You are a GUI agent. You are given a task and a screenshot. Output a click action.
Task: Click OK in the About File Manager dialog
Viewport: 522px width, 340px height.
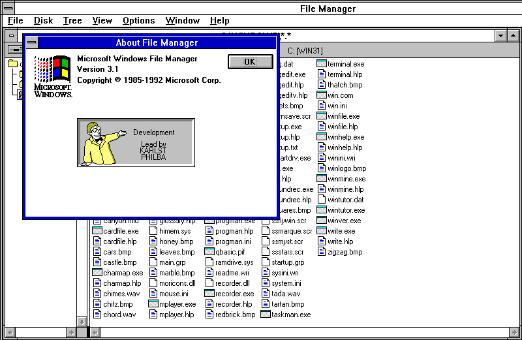251,61
